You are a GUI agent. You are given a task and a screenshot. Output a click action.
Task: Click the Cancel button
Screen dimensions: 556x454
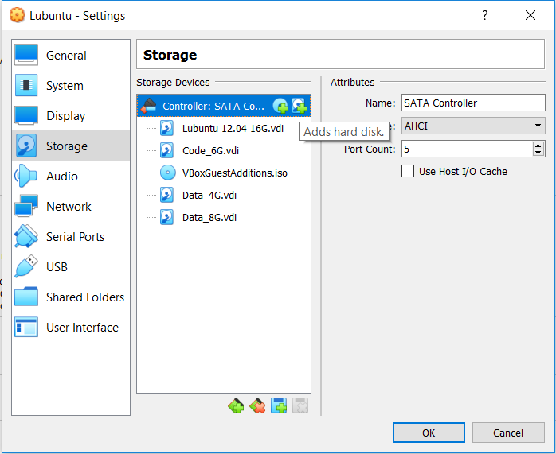[508, 433]
